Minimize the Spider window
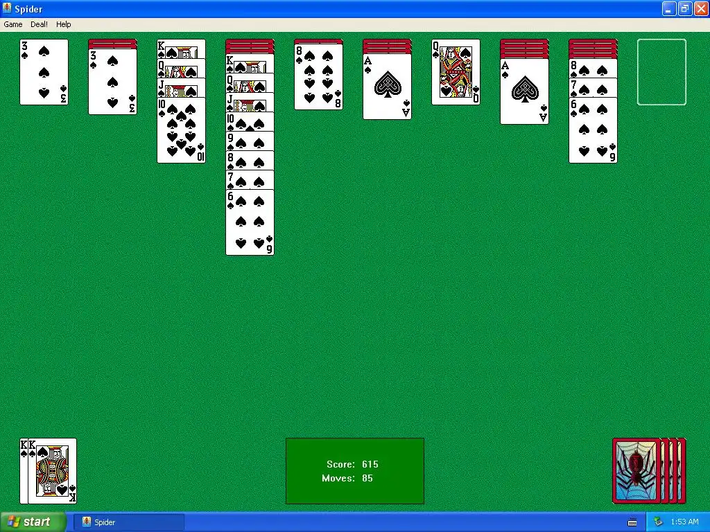The image size is (710, 532). (669, 8)
